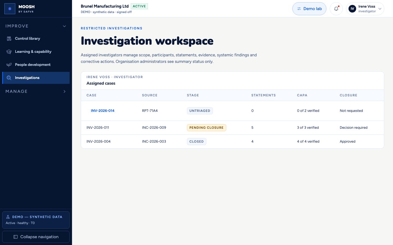Click the Collapse navigation panel icon

(x=16, y=237)
